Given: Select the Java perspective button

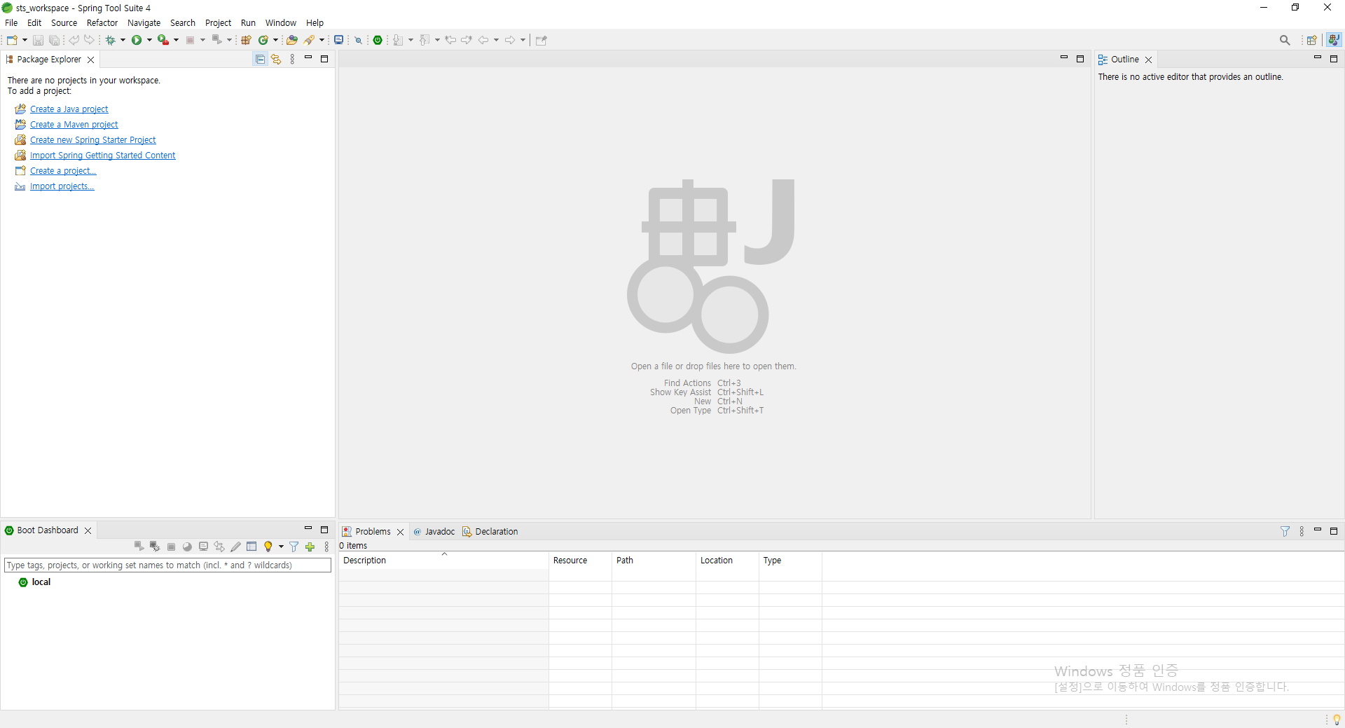Looking at the screenshot, I should coord(1334,40).
